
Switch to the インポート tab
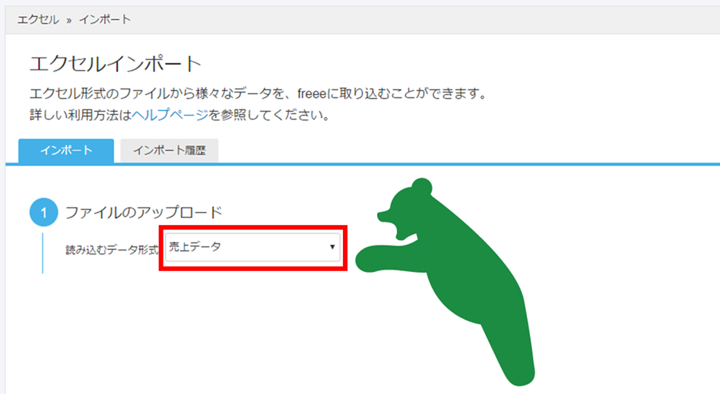click(66, 151)
